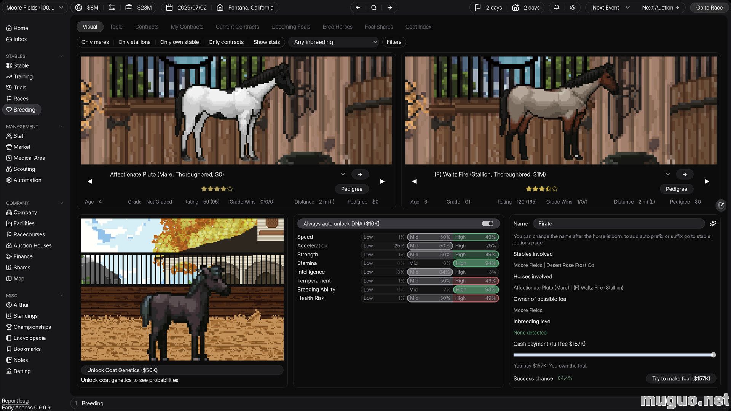Show next mare with right triangle

(382, 182)
